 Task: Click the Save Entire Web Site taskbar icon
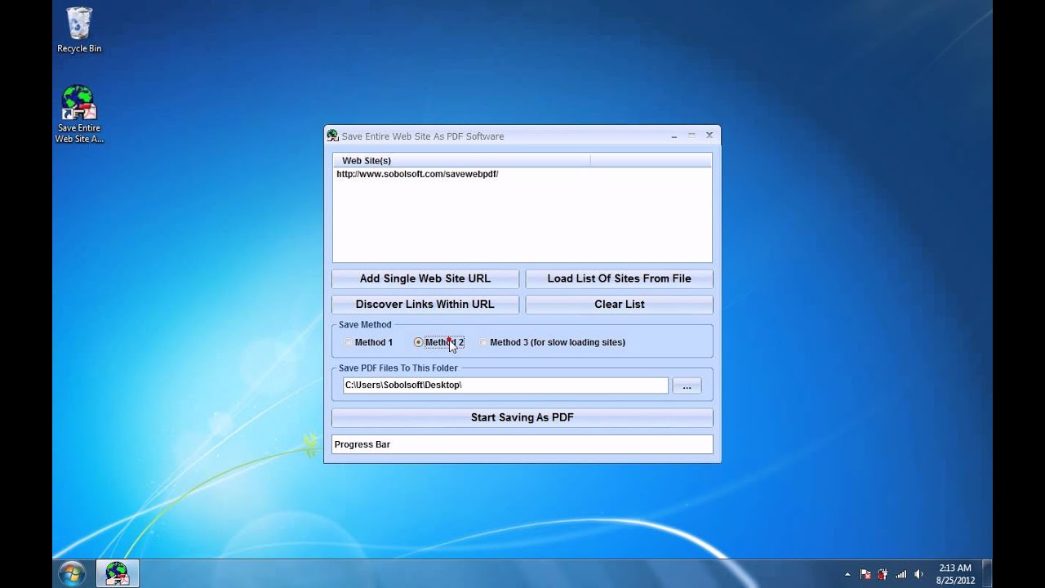click(x=118, y=574)
